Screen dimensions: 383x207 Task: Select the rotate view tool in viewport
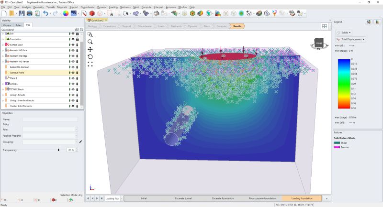point(90,56)
